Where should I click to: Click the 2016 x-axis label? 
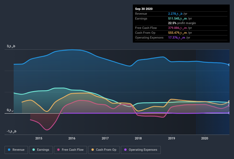[x=72, y=138]
